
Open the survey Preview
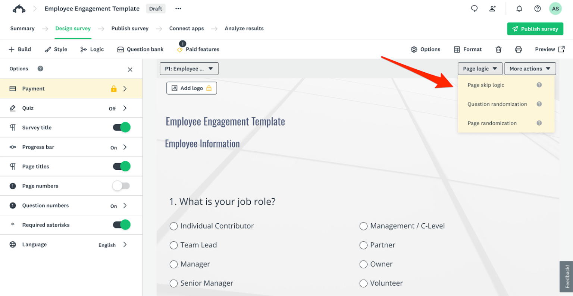point(550,49)
